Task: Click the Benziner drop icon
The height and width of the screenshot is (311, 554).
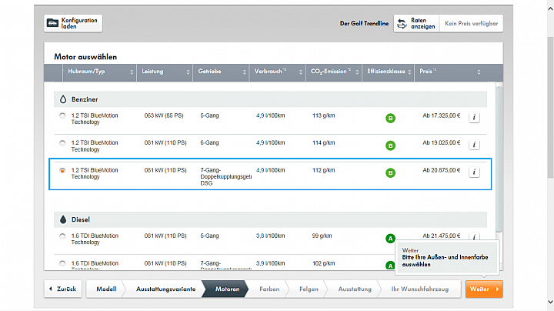Action: pos(63,99)
